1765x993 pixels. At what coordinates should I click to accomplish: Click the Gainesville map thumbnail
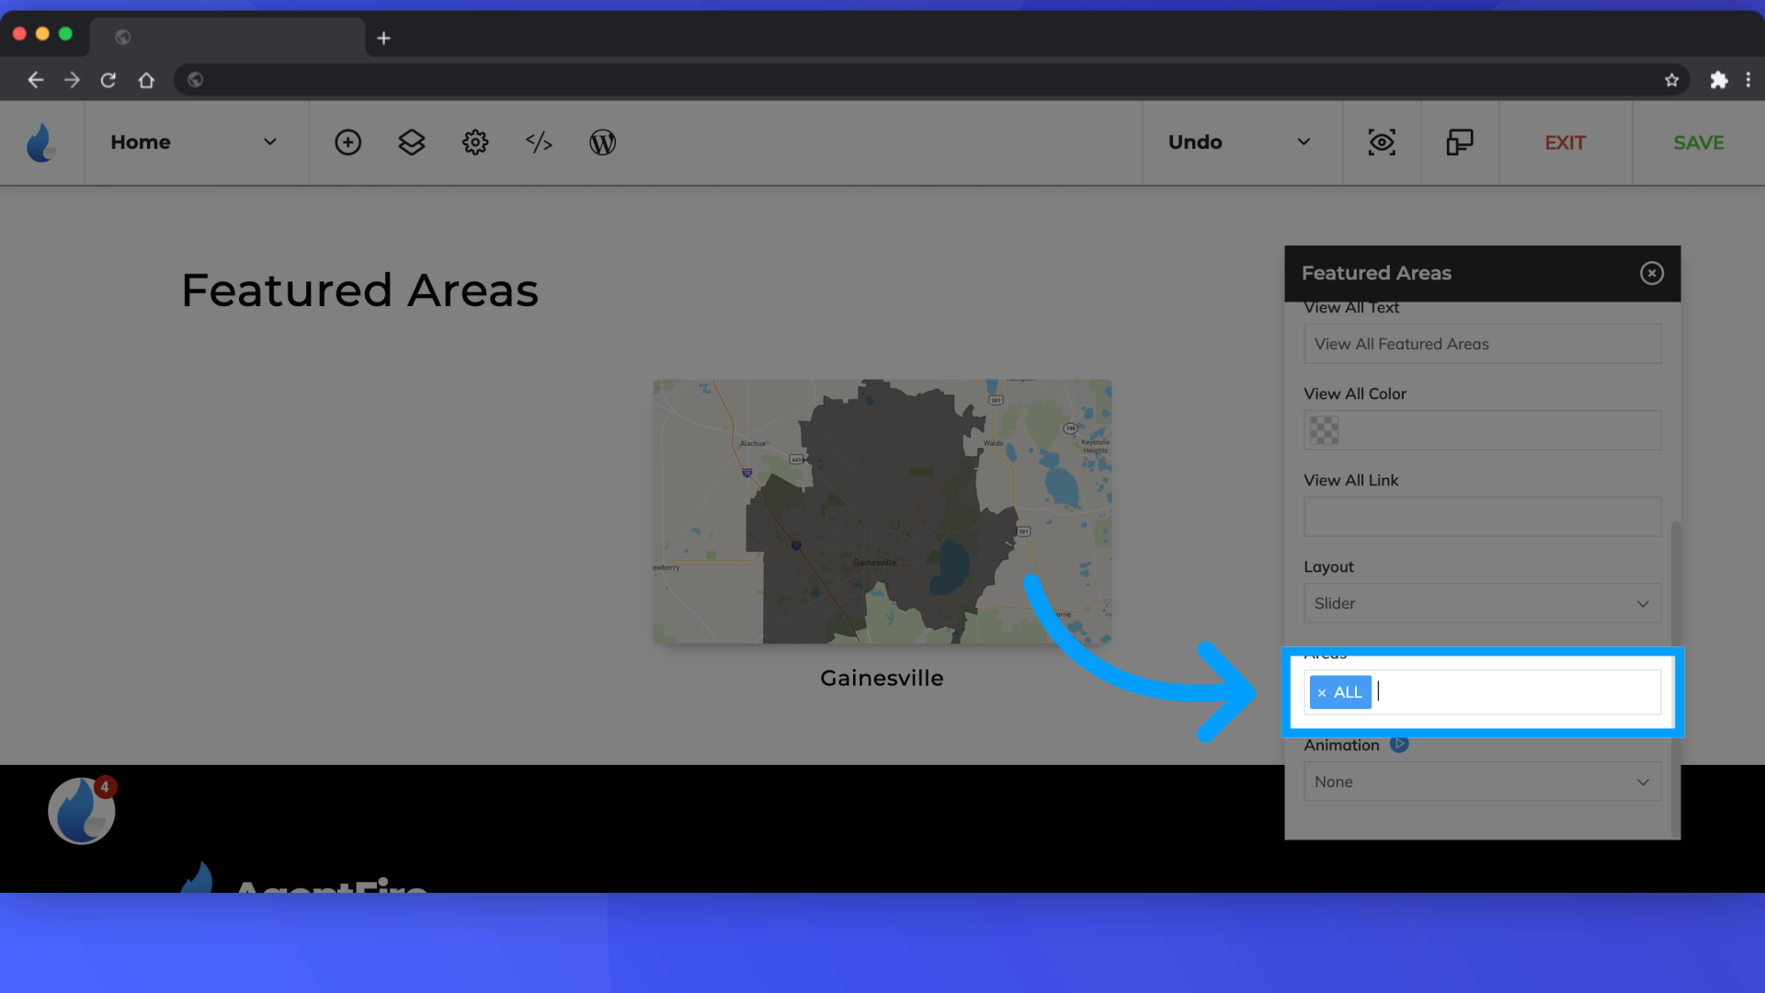tap(882, 510)
